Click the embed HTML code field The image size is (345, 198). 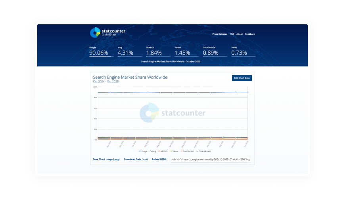pos(210,159)
